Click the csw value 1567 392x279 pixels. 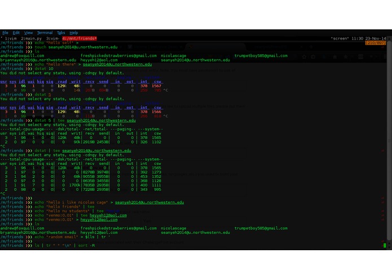pos(156,86)
